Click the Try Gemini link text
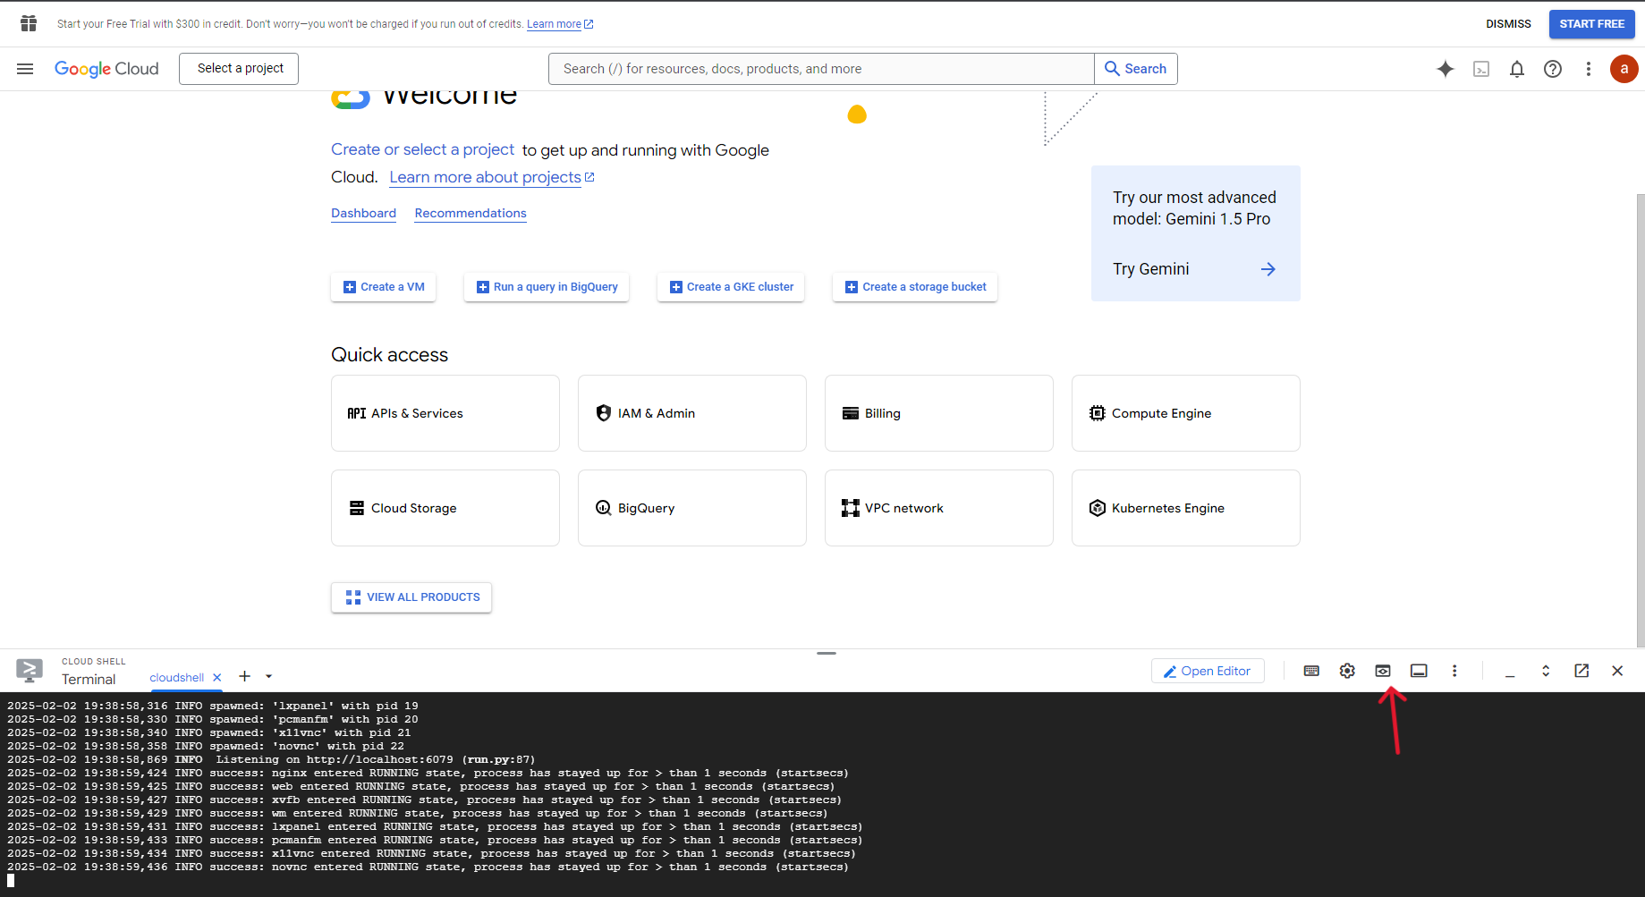 [x=1151, y=269]
